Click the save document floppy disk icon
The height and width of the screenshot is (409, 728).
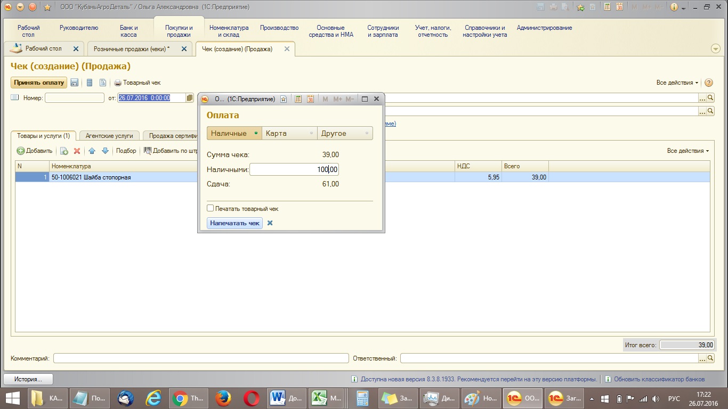coord(75,83)
